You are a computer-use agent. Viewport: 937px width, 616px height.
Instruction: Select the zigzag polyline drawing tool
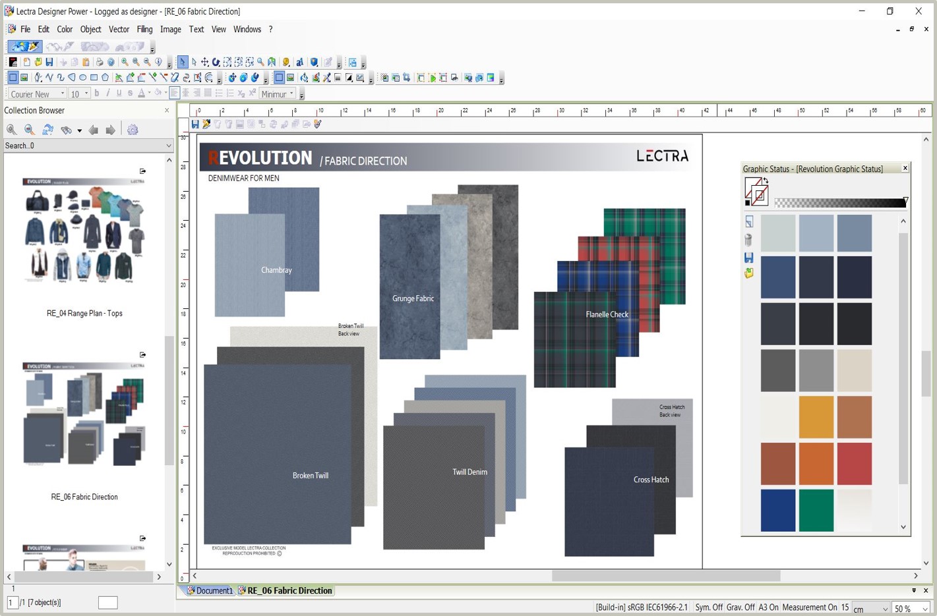point(49,78)
